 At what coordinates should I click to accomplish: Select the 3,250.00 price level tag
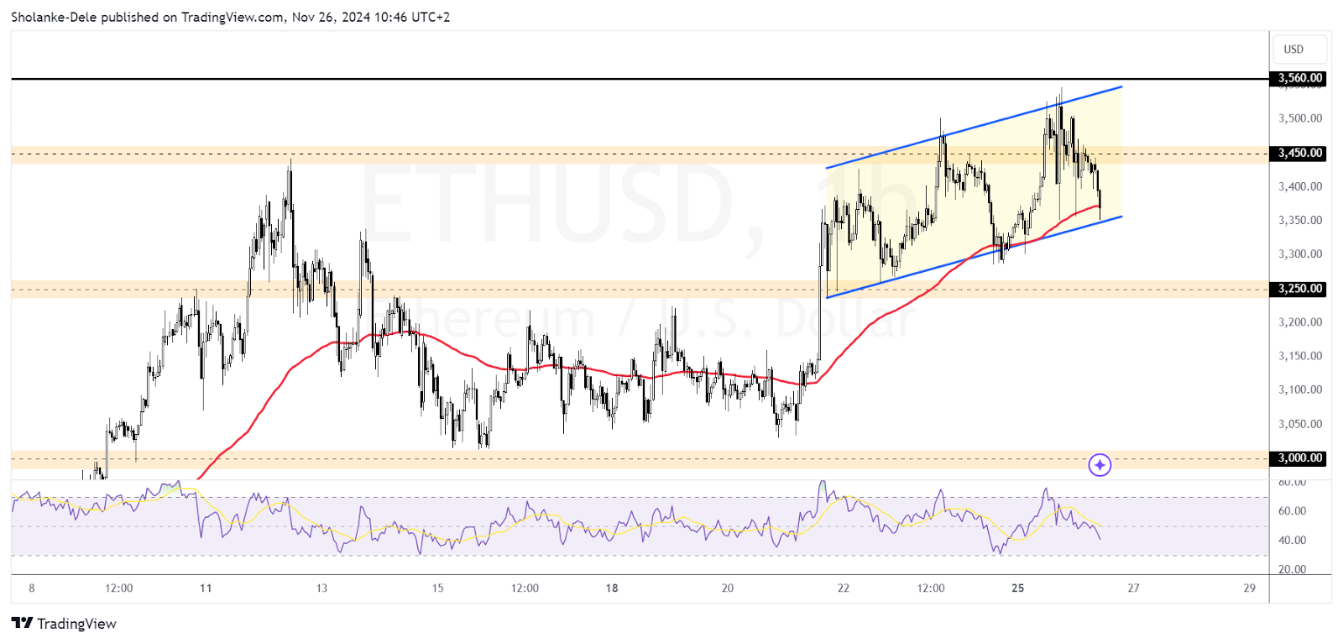(x=1299, y=289)
